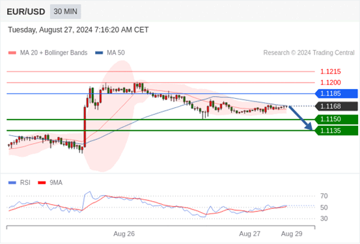
Task: Click the blue MA 50 color swatch
Action: click(99, 53)
